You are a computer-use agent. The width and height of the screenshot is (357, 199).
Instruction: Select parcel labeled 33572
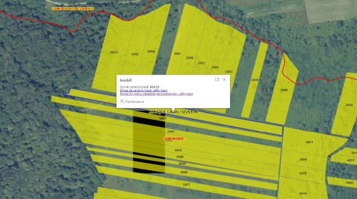click(303, 173)
